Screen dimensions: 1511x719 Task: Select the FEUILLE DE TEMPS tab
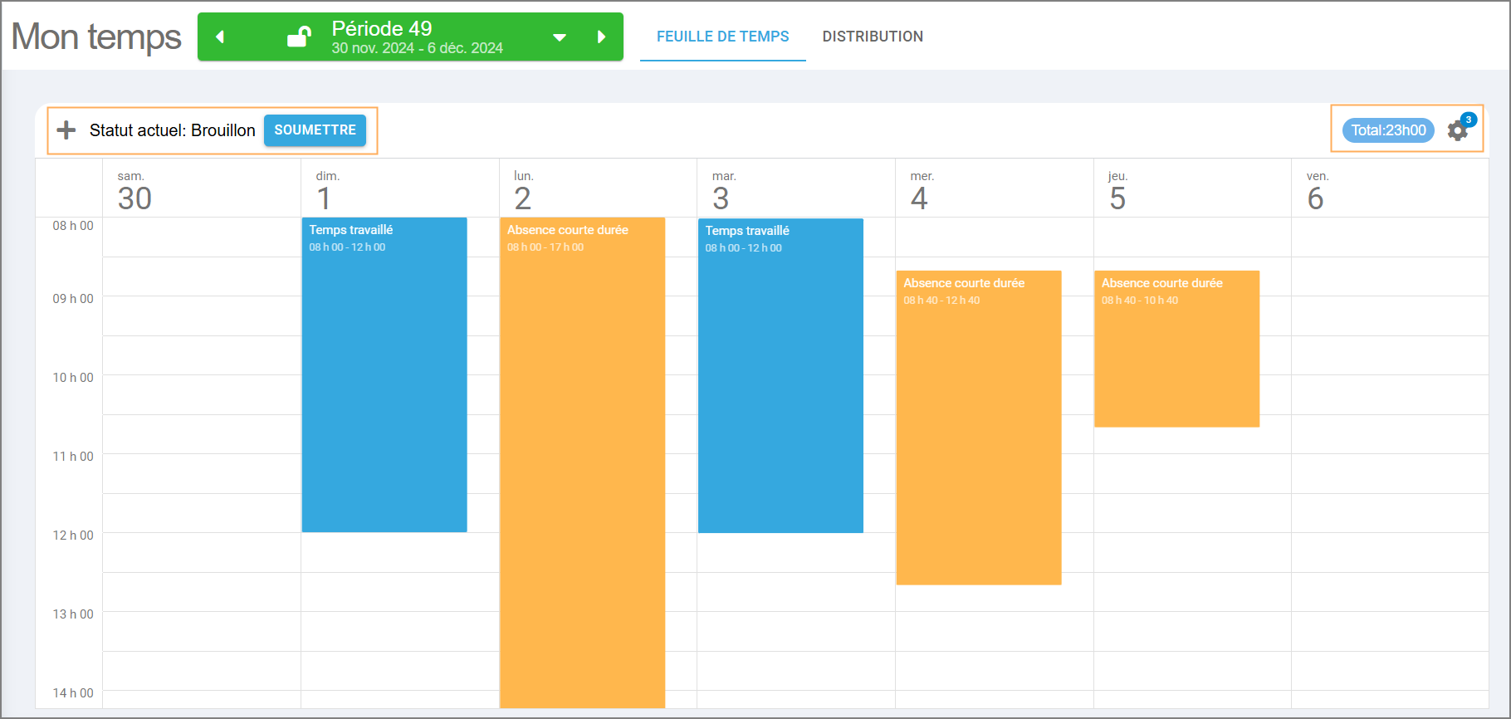tap(722, 37)
